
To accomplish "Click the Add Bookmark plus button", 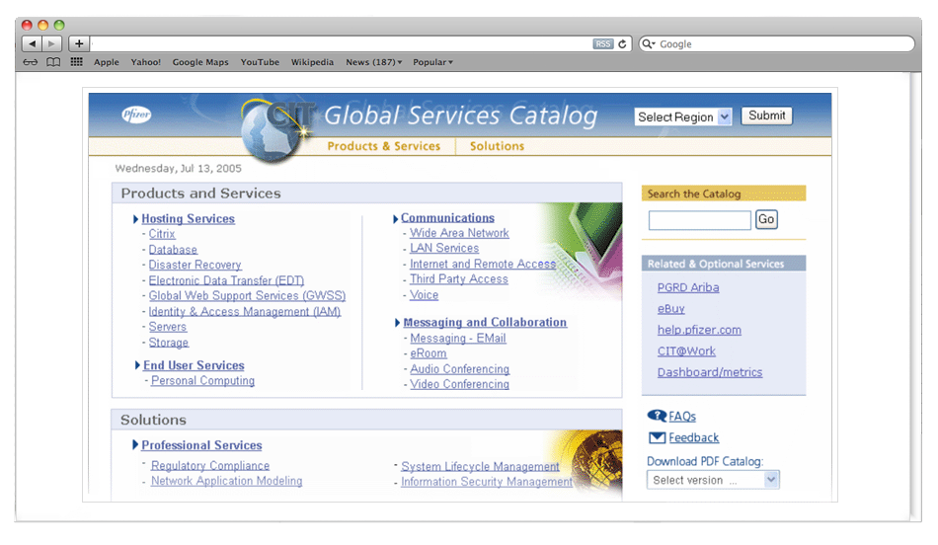I will point(79,43).
